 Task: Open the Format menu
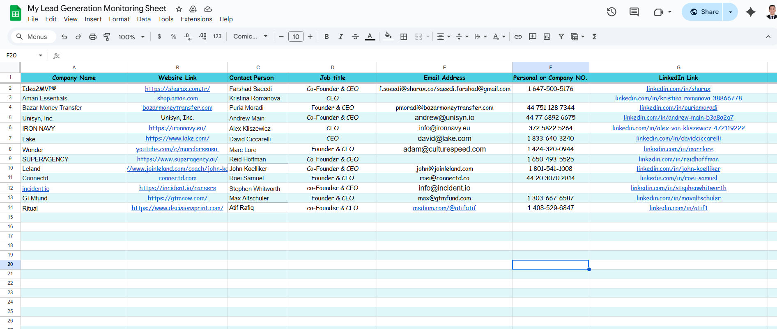coord(120,19)
